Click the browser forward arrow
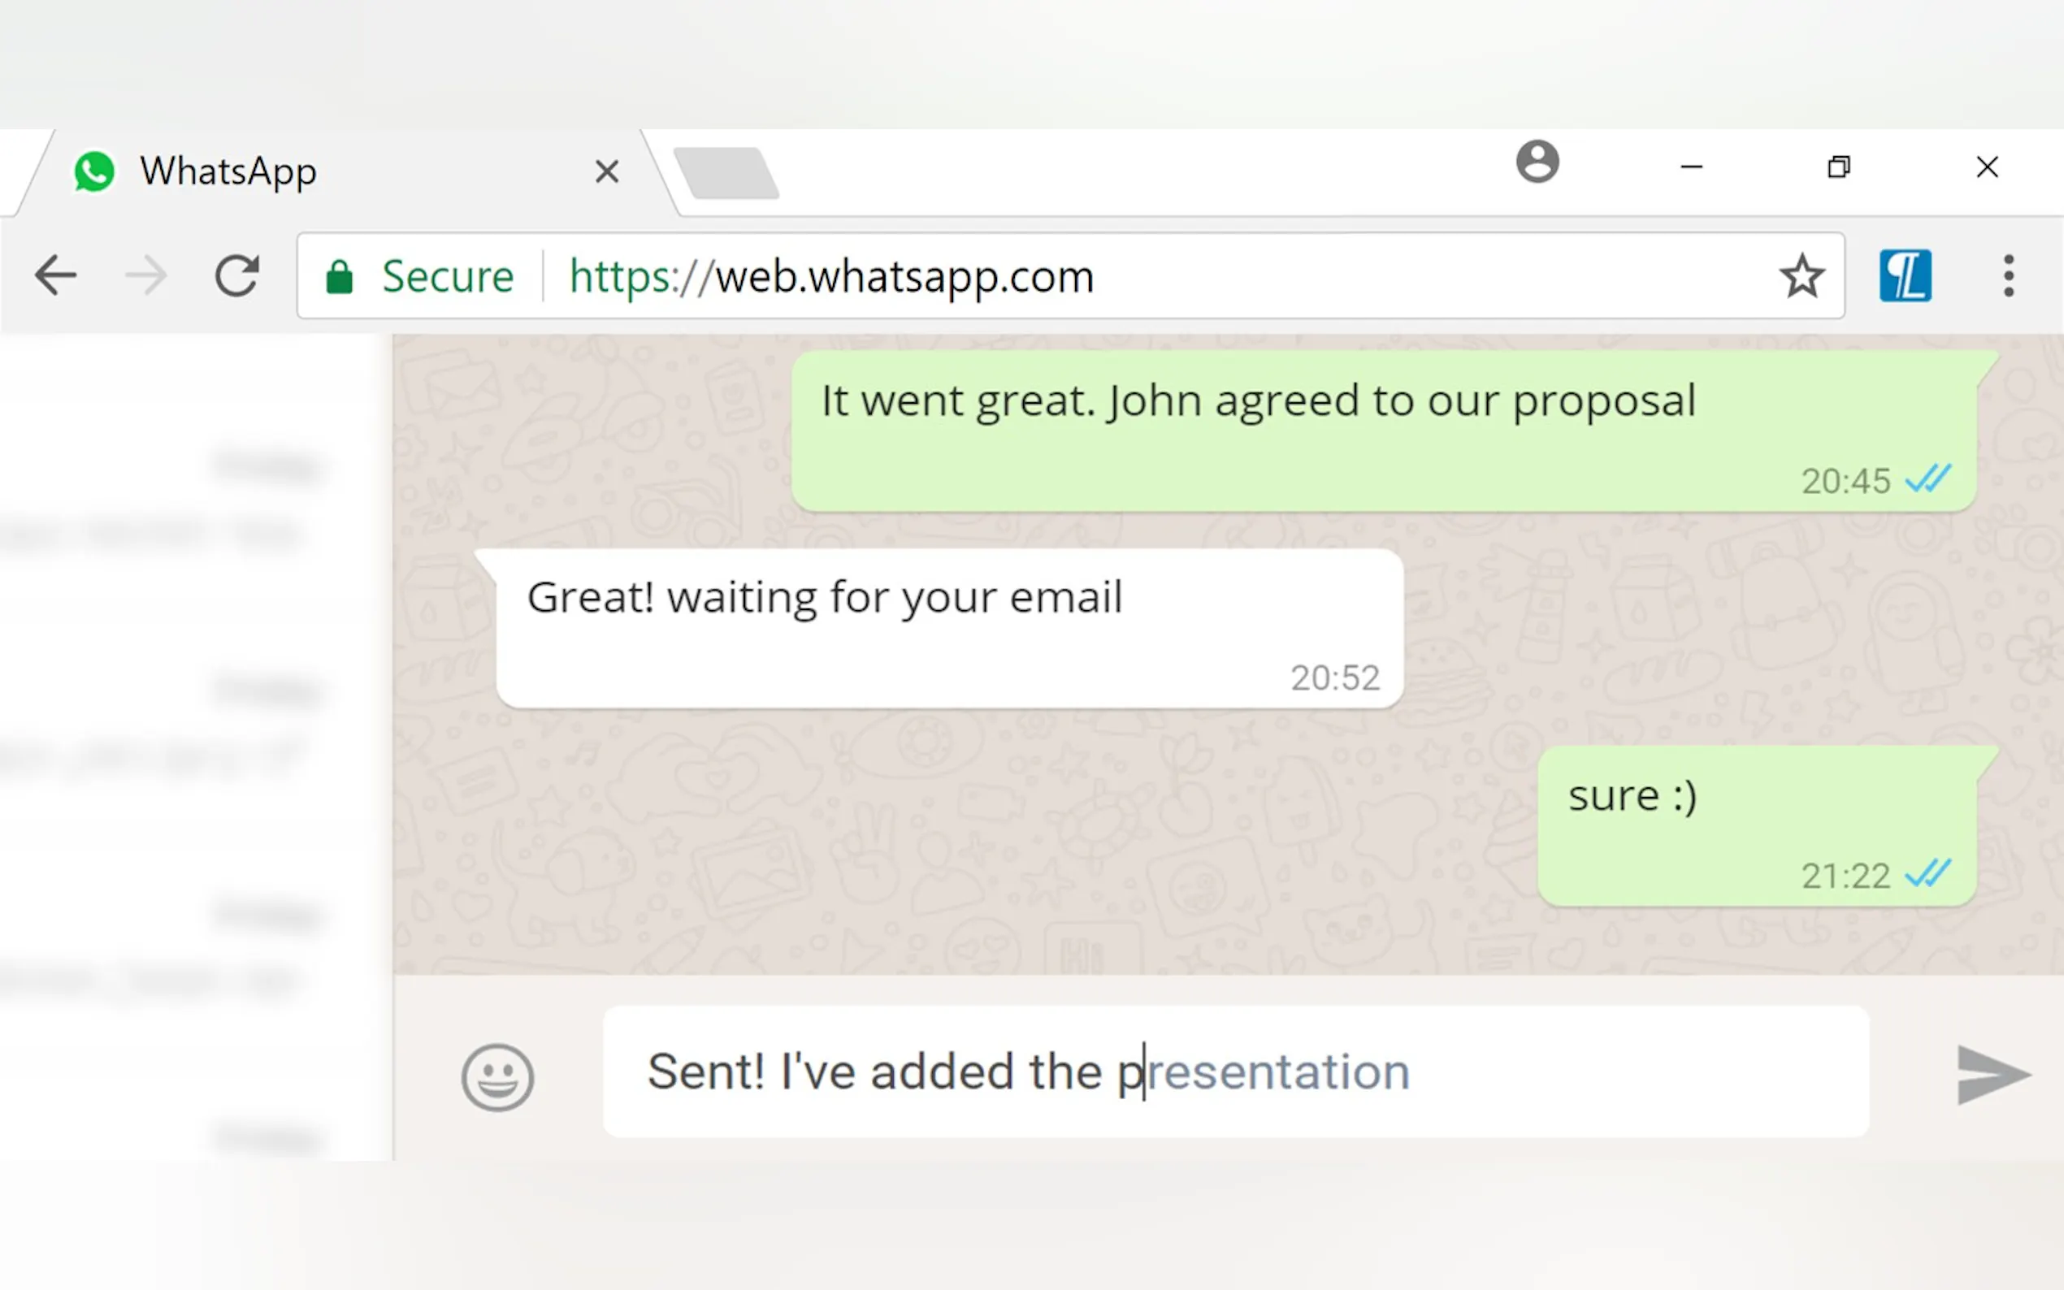Image resolution: width=2064 pixels, height=1290 pixels. click(x=146, y=275)
